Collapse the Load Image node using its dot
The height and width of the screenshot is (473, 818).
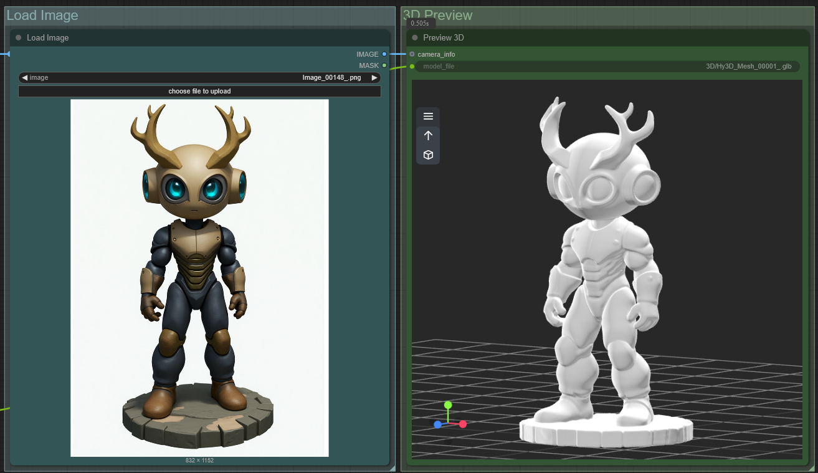coord(19,38)
